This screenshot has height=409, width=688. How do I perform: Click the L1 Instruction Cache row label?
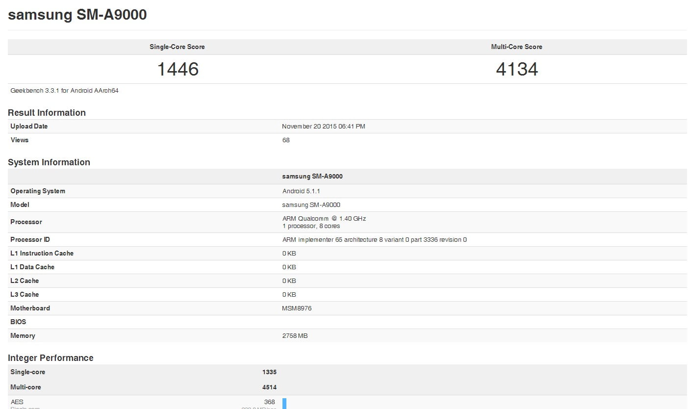[x=42, y=254]
